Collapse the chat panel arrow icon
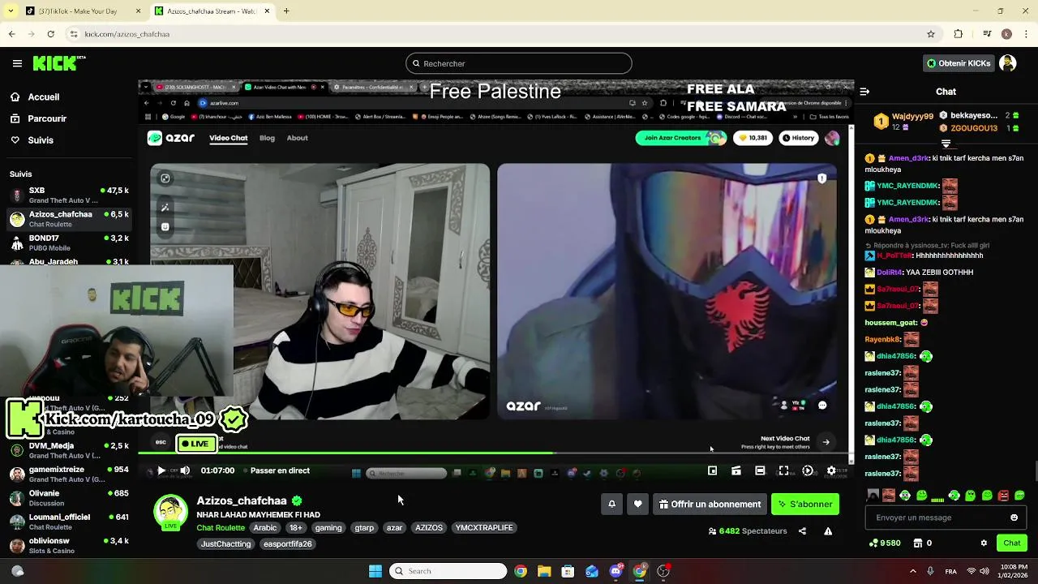1038x584 pixels. tap(864, 92)
